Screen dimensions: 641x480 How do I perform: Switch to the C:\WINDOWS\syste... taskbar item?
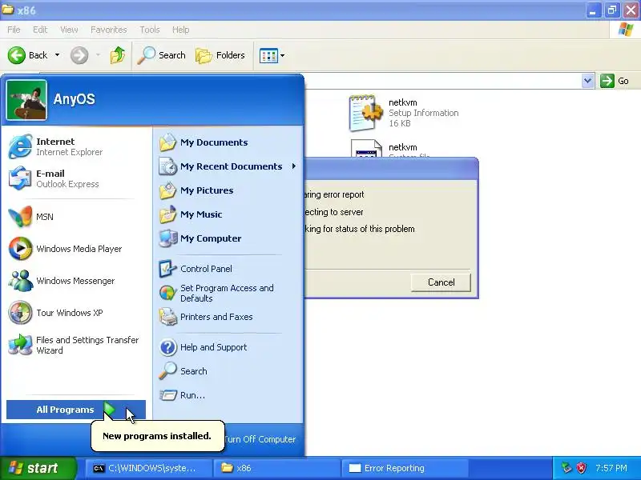tap(149, 468)
